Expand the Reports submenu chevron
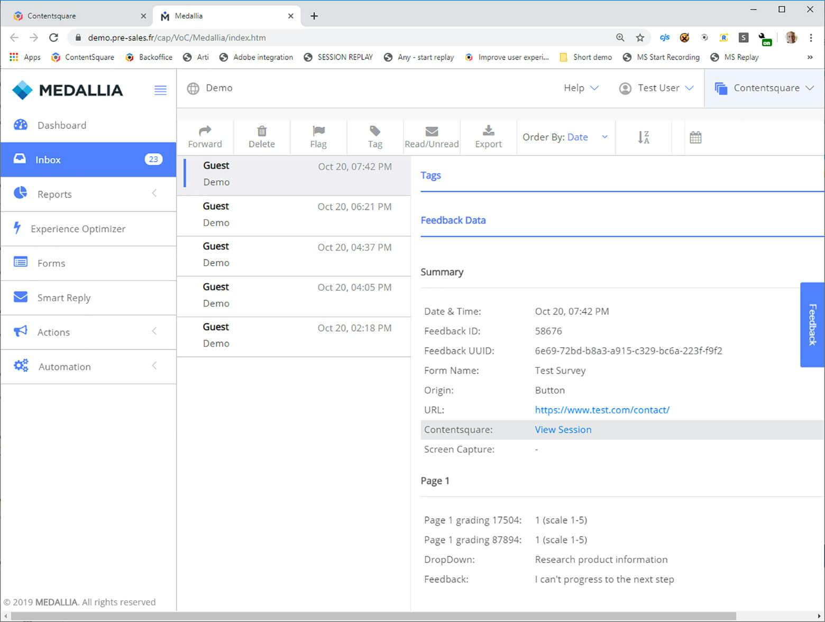Image resolution: width=825 pixels, height=622 pixels. pyautogui.click(x=154, y=193)
